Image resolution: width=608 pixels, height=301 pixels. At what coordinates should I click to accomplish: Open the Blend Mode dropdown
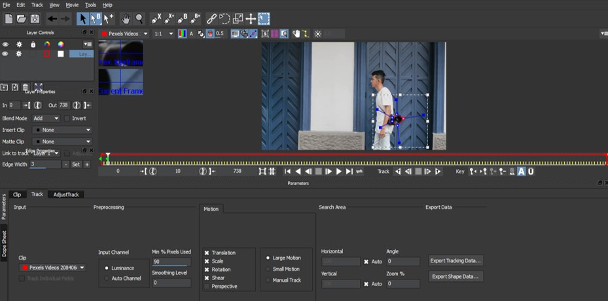(46, 118)
